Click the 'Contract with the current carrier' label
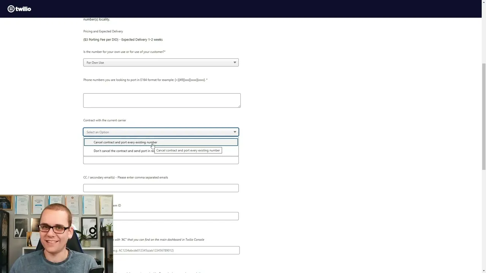This screenshot has width=486, height=273. [105, 120]
